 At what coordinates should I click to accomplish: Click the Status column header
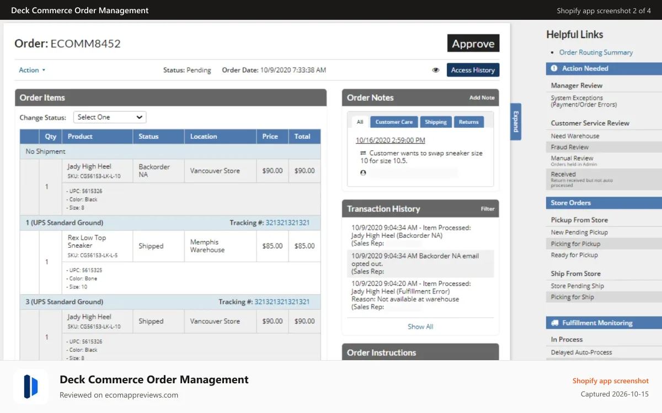click(158, 137)
